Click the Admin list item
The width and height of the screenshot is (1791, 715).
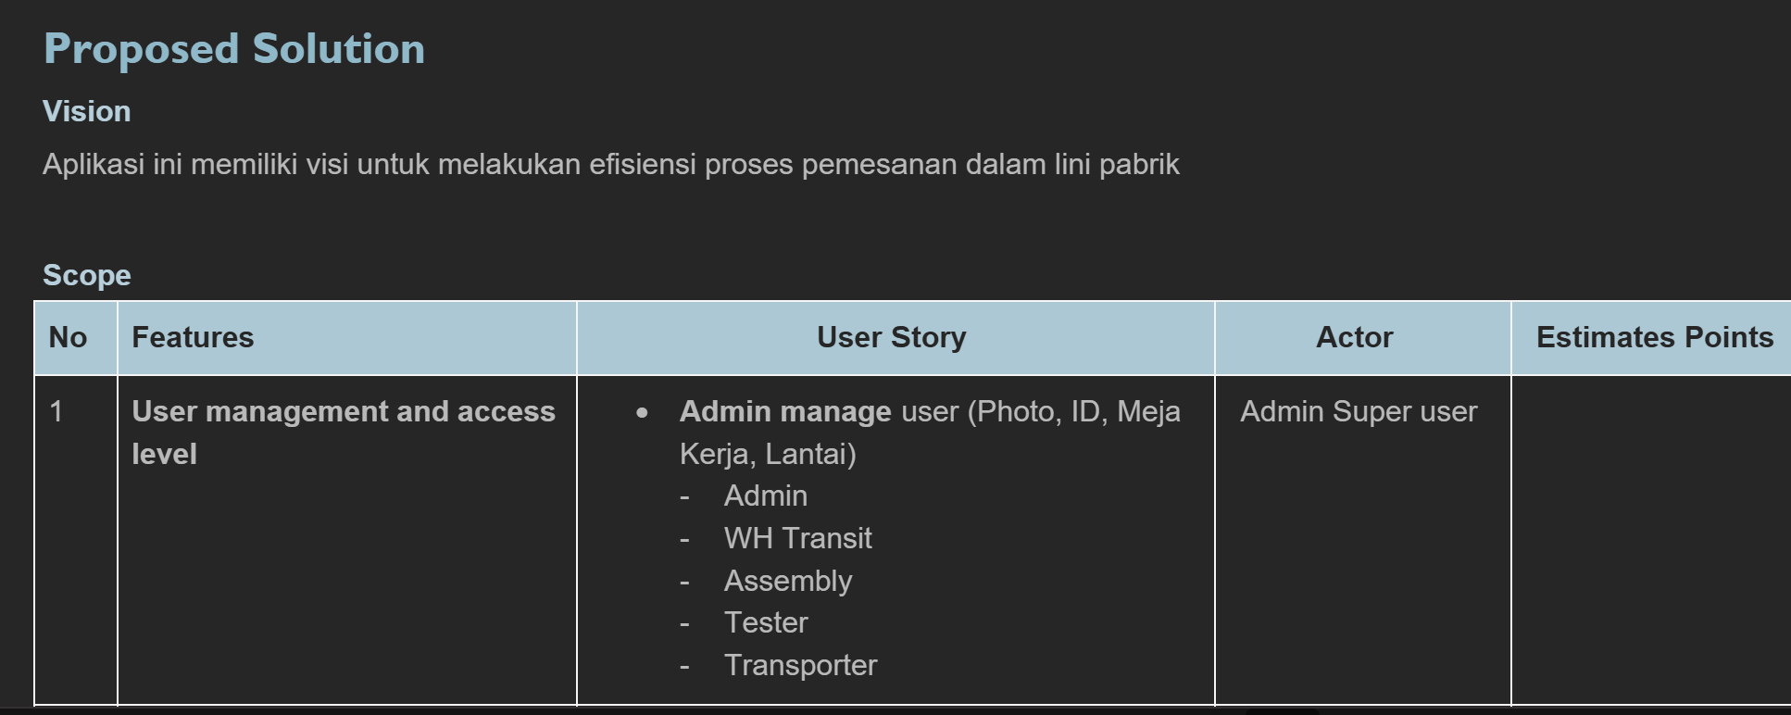pyautogui.click(x=766, y=496)
